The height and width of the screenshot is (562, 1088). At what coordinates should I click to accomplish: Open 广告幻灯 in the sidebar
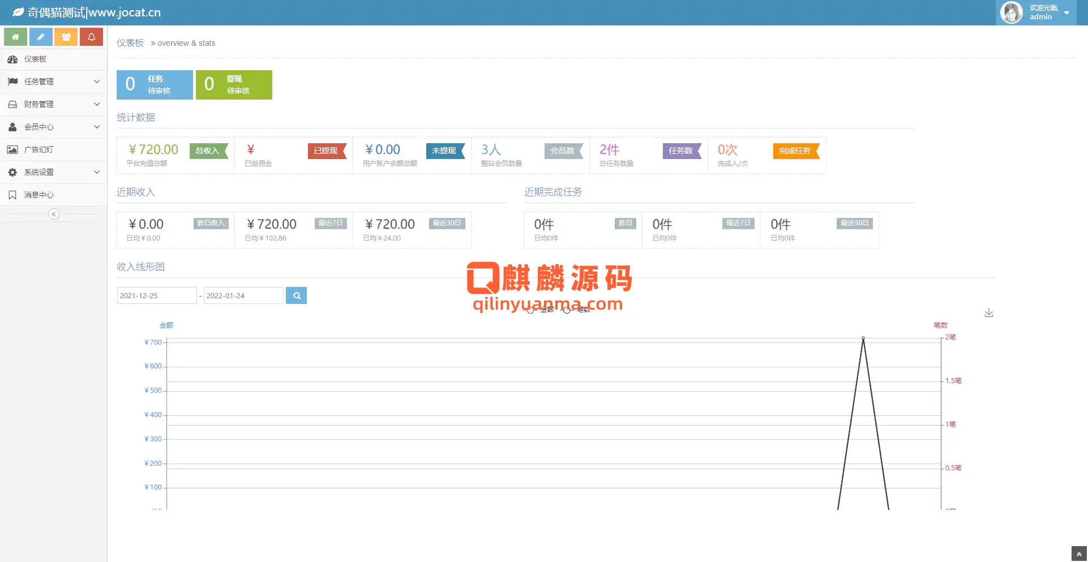point(38,149)
